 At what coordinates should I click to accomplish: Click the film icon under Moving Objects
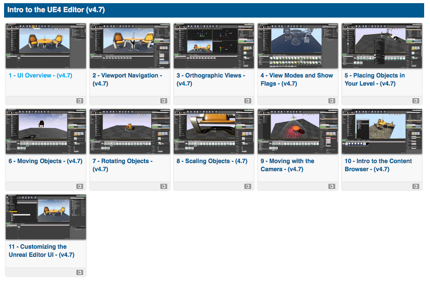click(x=79, y=187)
